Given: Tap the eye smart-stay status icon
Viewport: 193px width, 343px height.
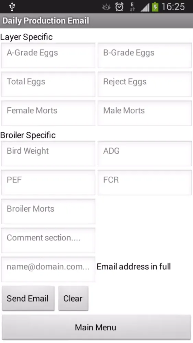Looking at the screenshot, I should click(x=107, y=8).
